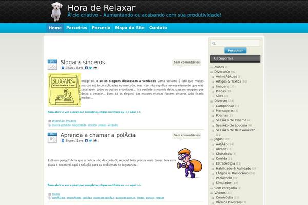Click Share / Save under the polícia post
Screen dimensions: 308x205
tap(72, 140)
